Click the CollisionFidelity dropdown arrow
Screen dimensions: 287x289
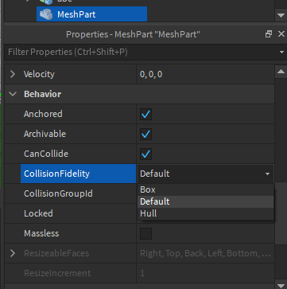[x=267, y=174]
